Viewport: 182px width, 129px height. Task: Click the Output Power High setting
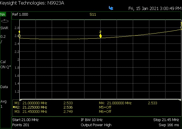pyautogui.click(x=96, y=125)
